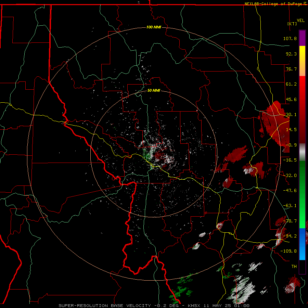Image resolution: width=308 pixels, height=308 pixels.
Task: Pick the -109.8 legend value
Action: point(289,251)
